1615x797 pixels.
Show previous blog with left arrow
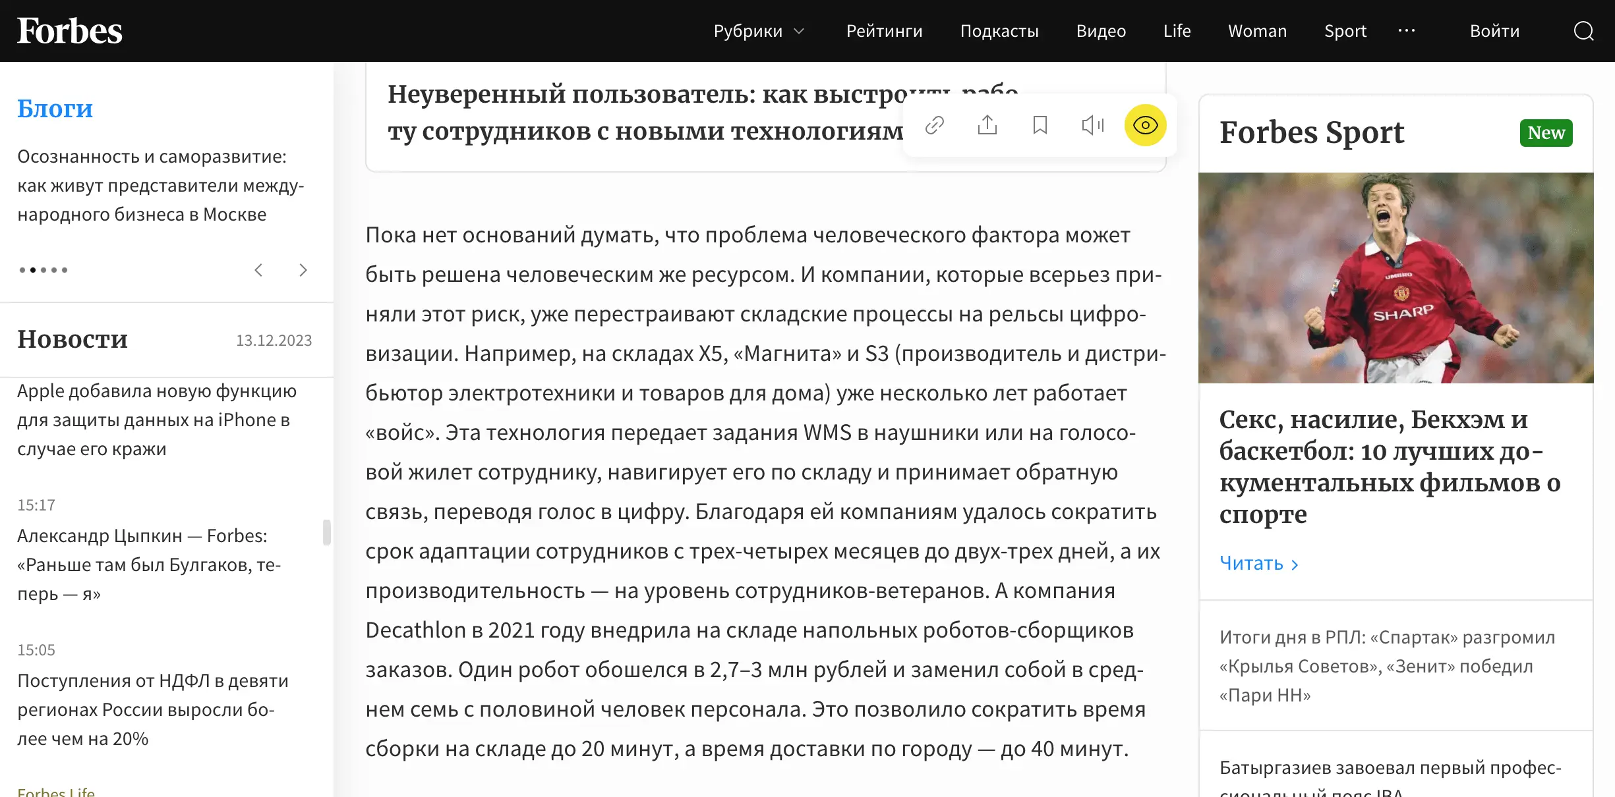pos(258,270)
